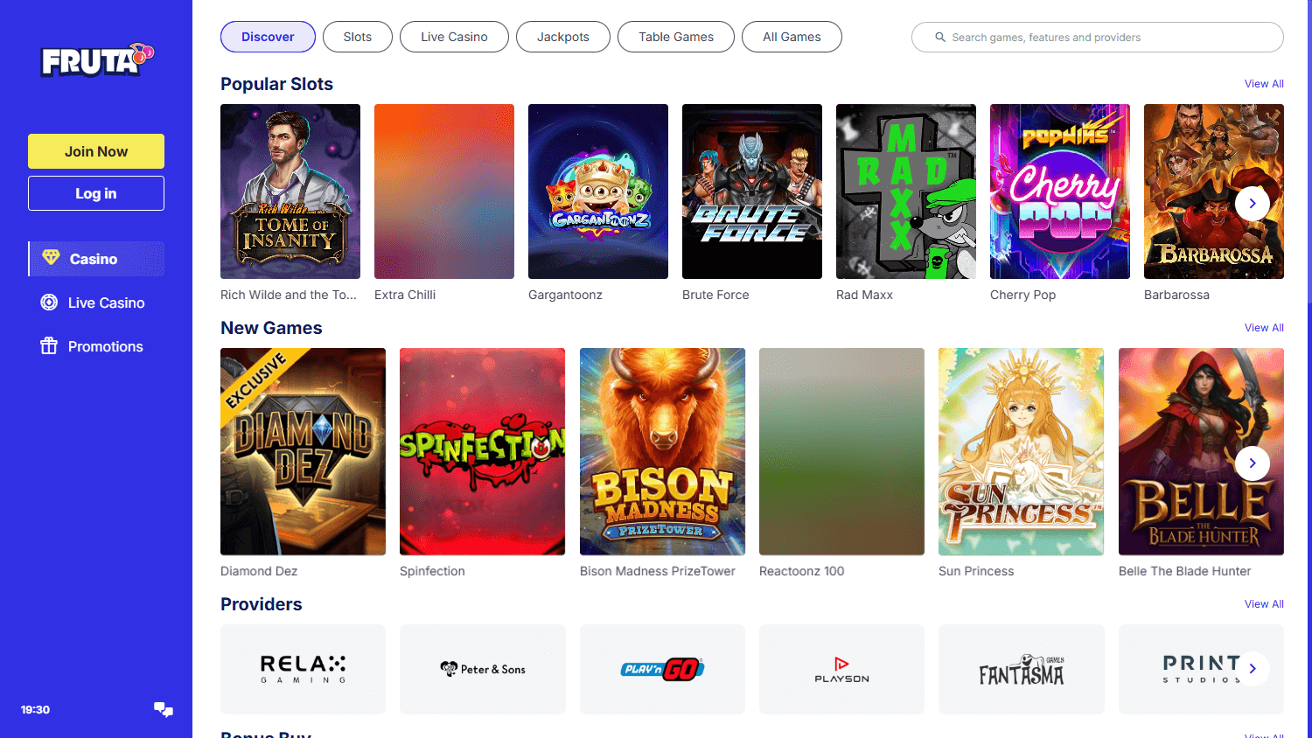Click the search magnifier icon
This screenshot has height=738, width=1312.
coord(939,37)
